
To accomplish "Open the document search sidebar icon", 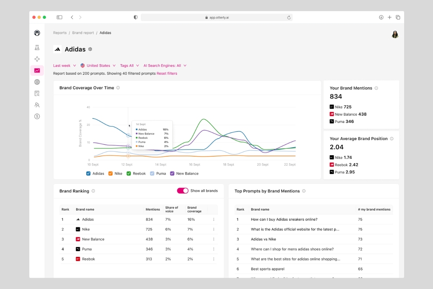I will pyautogui.click(x=37, y=94).
